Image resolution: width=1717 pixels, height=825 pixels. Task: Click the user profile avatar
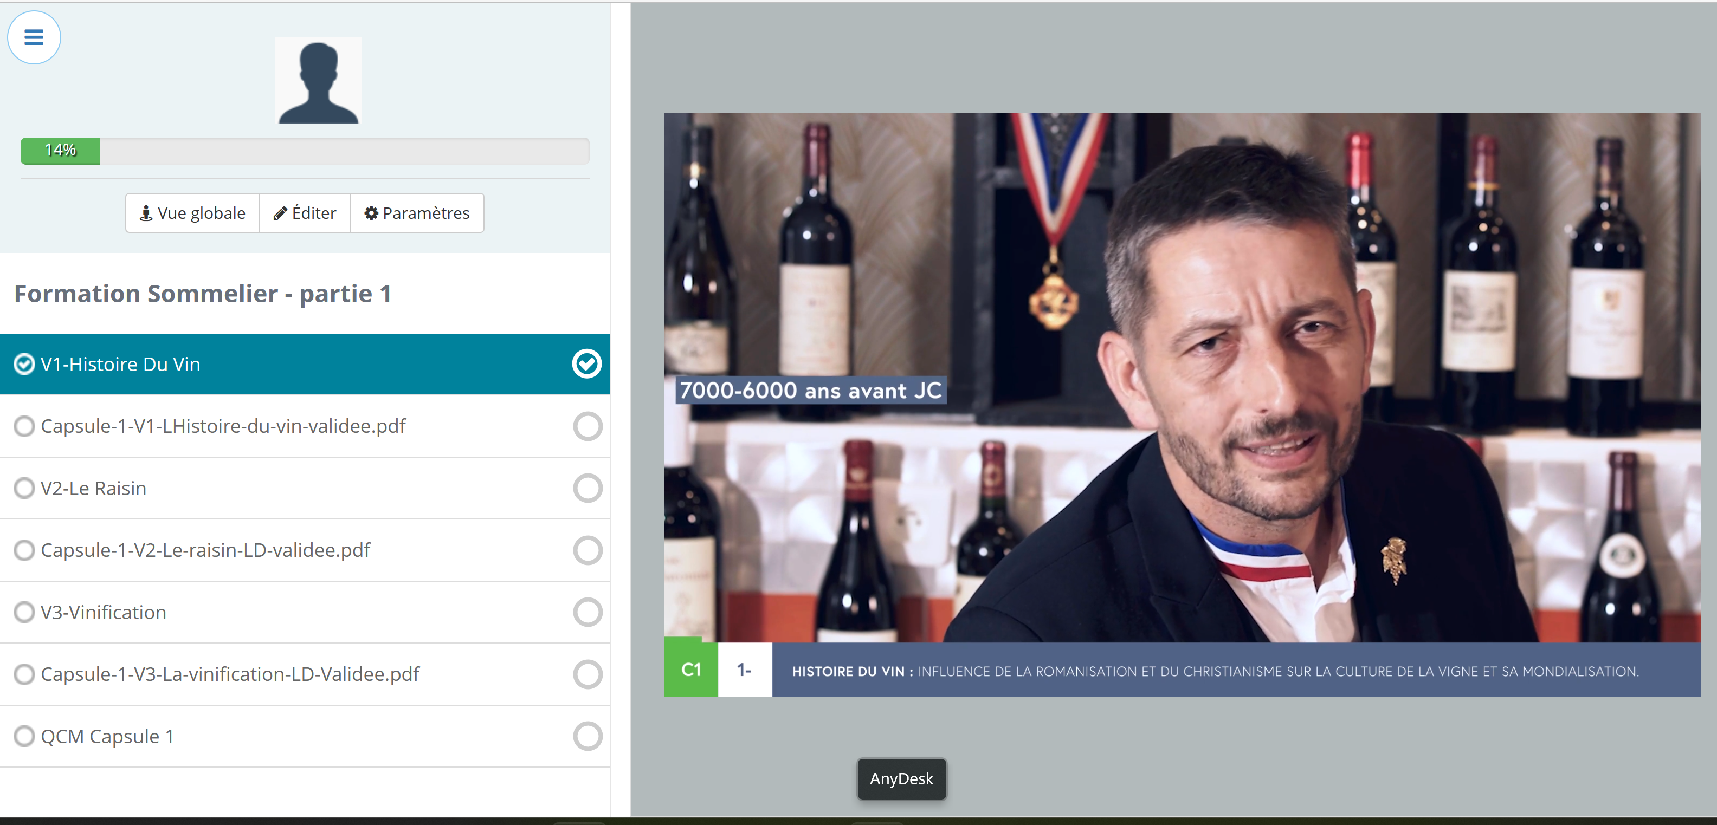pyautogui.click(x=319, y=81)
